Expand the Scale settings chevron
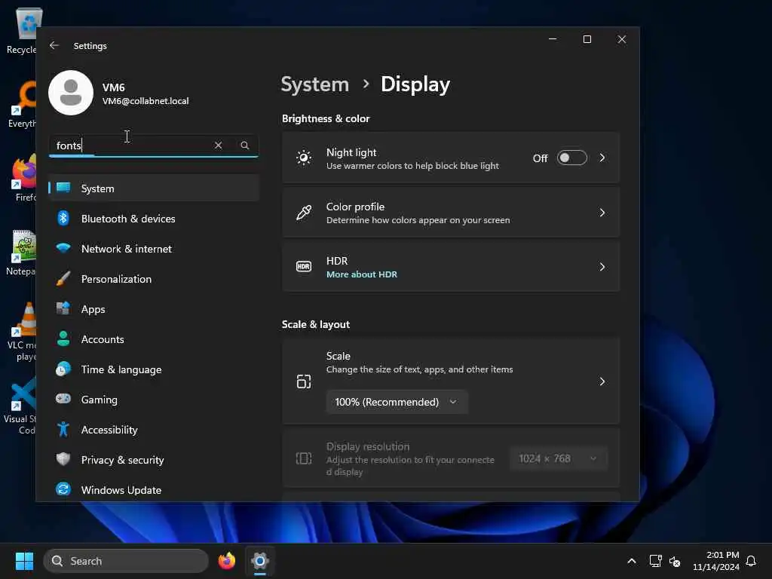 [602, 381]
